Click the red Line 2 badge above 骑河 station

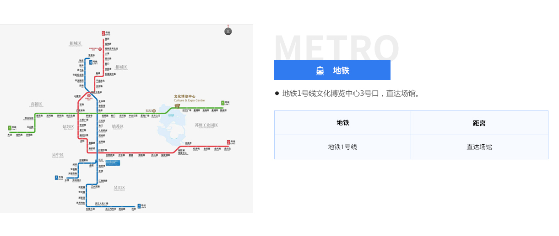coord(103,33)
